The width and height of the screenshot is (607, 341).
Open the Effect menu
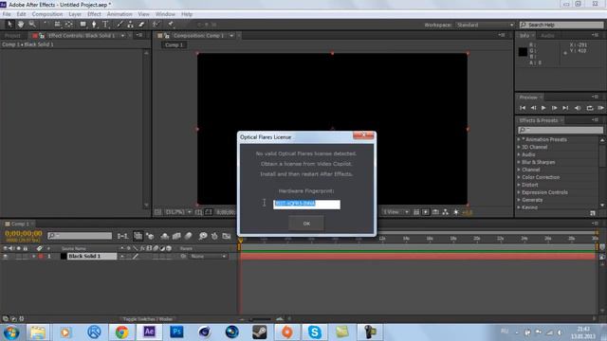(x=94, y=14)
